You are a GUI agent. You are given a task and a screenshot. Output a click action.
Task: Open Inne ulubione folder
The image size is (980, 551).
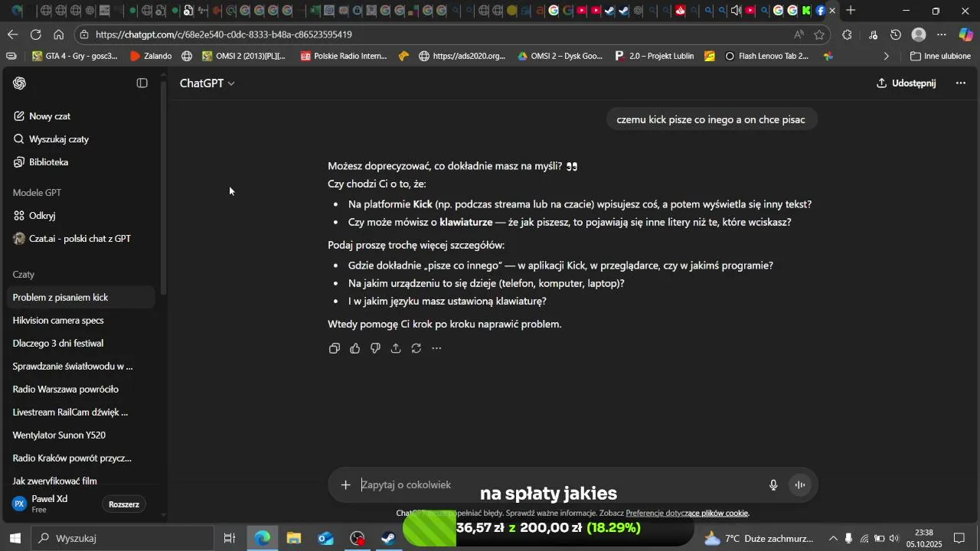[x=940, y=56]
